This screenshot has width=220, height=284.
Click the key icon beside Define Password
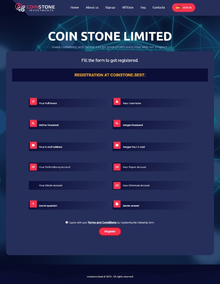[33, 123]
